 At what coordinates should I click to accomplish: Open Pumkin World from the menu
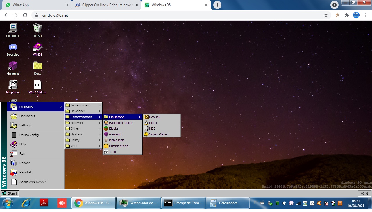pyautogui.click(x=123, y=146)
